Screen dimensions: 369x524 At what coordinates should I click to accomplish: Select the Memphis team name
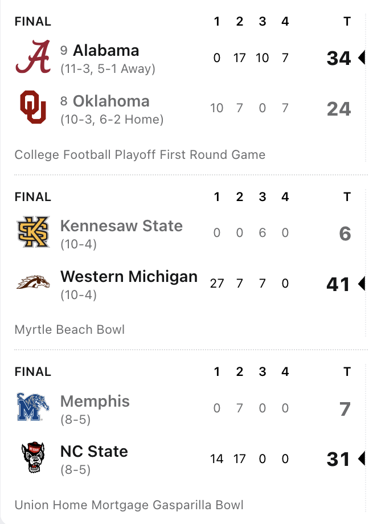[x=95, y=401]
